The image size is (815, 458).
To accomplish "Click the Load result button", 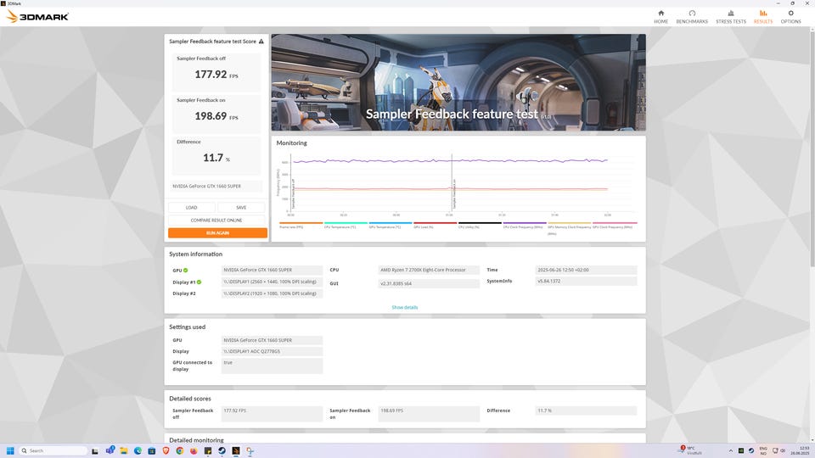I will [191, 207].
